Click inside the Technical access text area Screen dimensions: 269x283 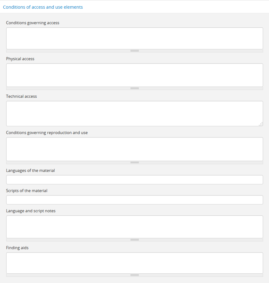tap(134, 113)
